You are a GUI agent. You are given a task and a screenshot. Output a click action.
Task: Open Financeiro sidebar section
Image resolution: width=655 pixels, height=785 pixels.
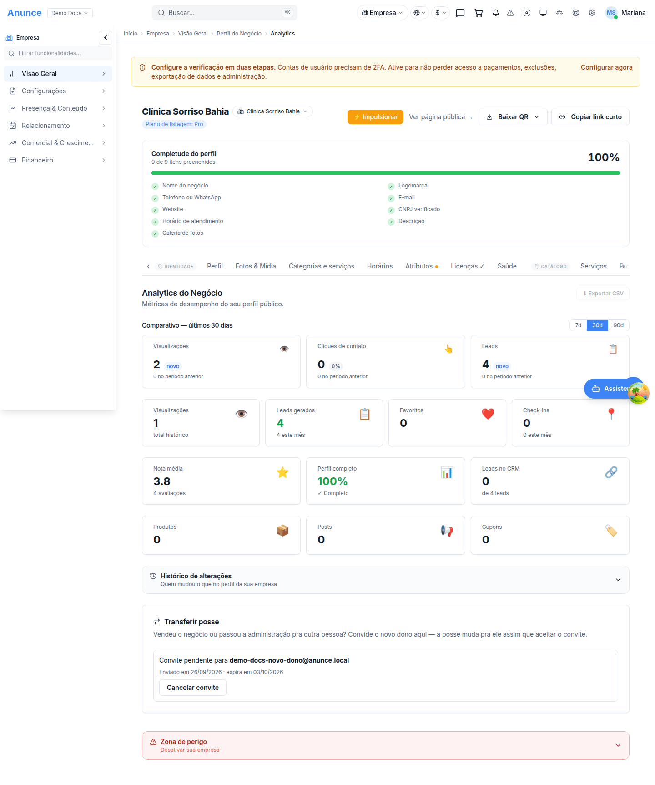(58, 160)
